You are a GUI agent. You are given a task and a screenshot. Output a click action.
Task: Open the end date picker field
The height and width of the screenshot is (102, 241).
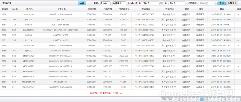coord(174,3)
